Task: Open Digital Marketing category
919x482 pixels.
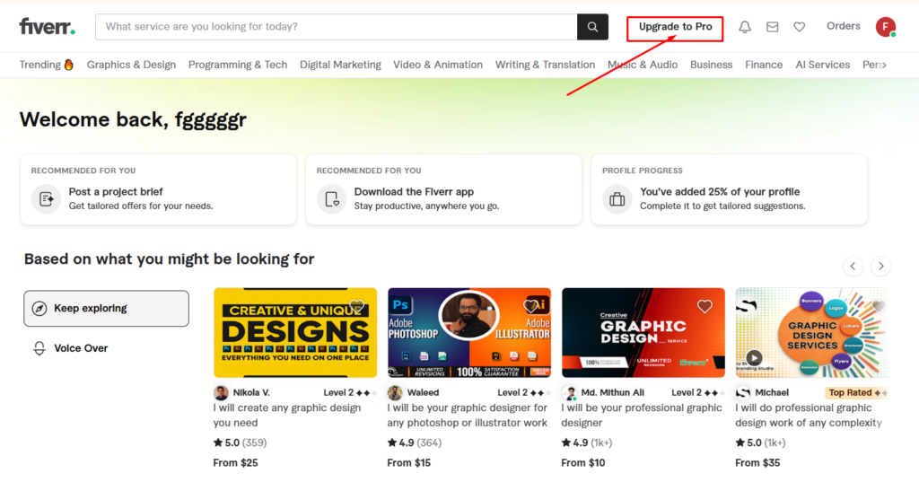Action: pos(340,65)
